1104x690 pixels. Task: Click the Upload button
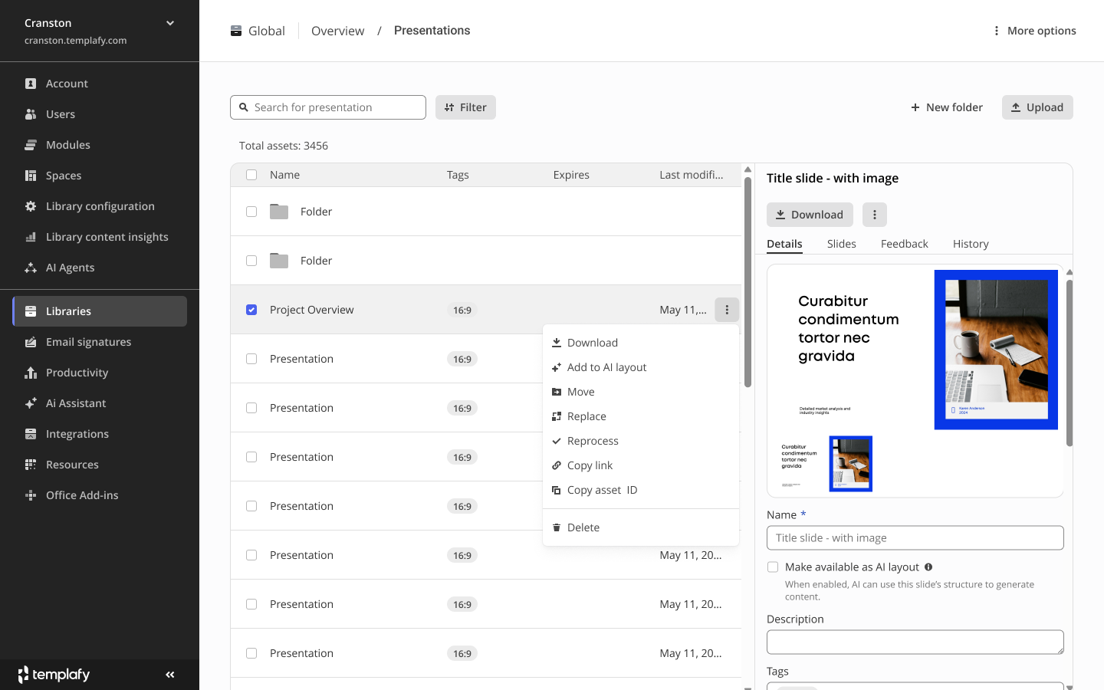pos(1037,107)
